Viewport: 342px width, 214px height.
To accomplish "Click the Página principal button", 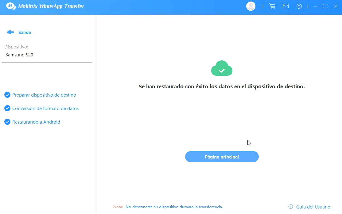I will click(222, 157).
